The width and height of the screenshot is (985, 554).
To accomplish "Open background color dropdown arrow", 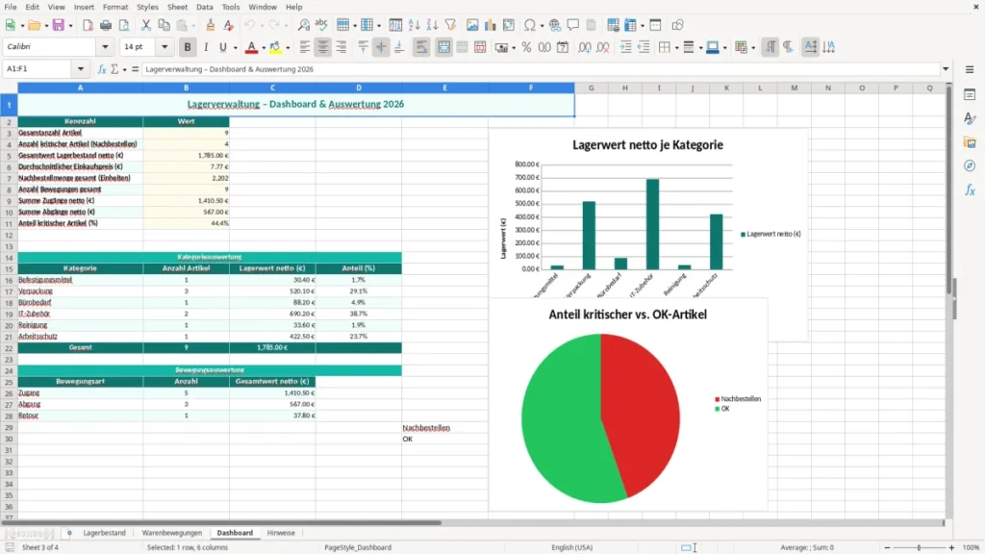I will 288,48.
